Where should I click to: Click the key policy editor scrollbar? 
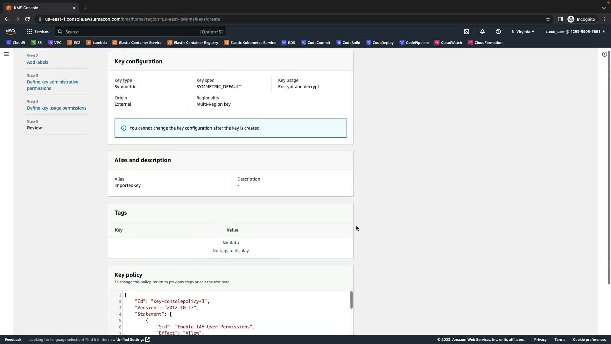click(351, 300)
